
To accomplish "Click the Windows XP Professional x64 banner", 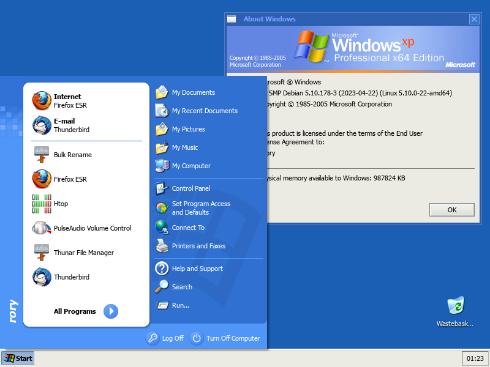I will 353,48.
